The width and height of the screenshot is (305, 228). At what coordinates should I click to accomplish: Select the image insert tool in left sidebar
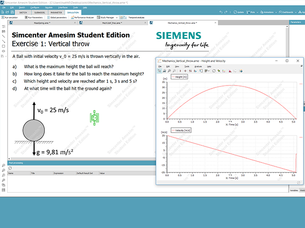click(3, 31)
